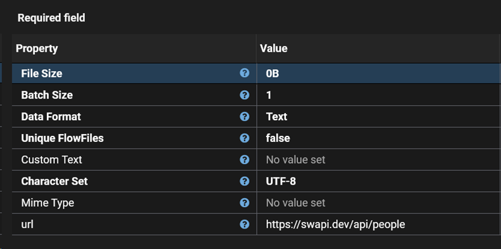Change the Unique FlowFiles false value
This screenshot has height=249, width=501.
(278, 138)
